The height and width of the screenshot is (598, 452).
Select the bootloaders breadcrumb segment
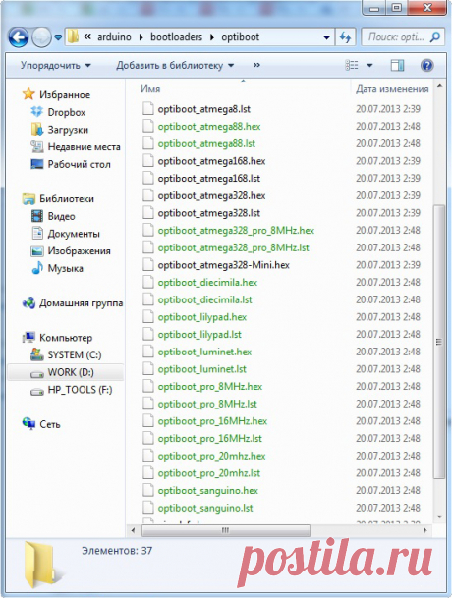pyautogui.click(x=176, y=37)
